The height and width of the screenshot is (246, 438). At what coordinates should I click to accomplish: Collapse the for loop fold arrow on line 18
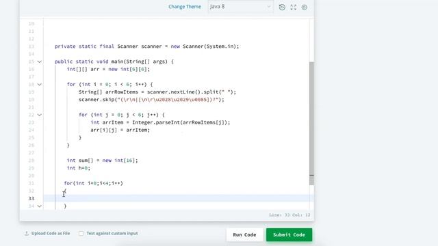tap(40, 85)
